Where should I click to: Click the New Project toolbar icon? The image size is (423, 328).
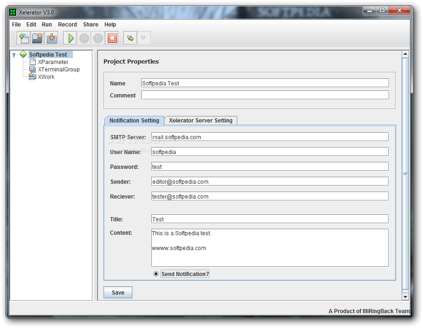click(24, 38)
